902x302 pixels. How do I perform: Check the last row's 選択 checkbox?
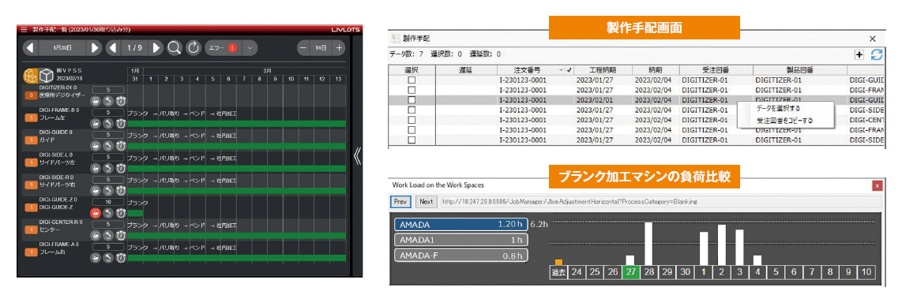click(412, 140)
